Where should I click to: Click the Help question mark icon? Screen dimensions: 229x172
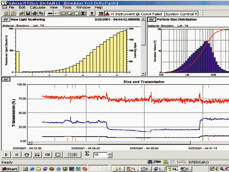coord(92,14)
